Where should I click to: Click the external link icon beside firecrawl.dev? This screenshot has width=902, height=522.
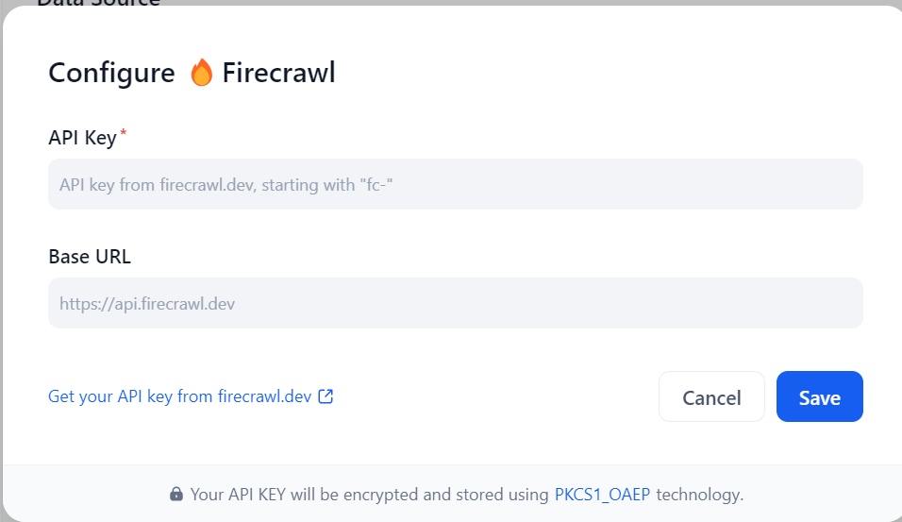(x=326, y=396)
